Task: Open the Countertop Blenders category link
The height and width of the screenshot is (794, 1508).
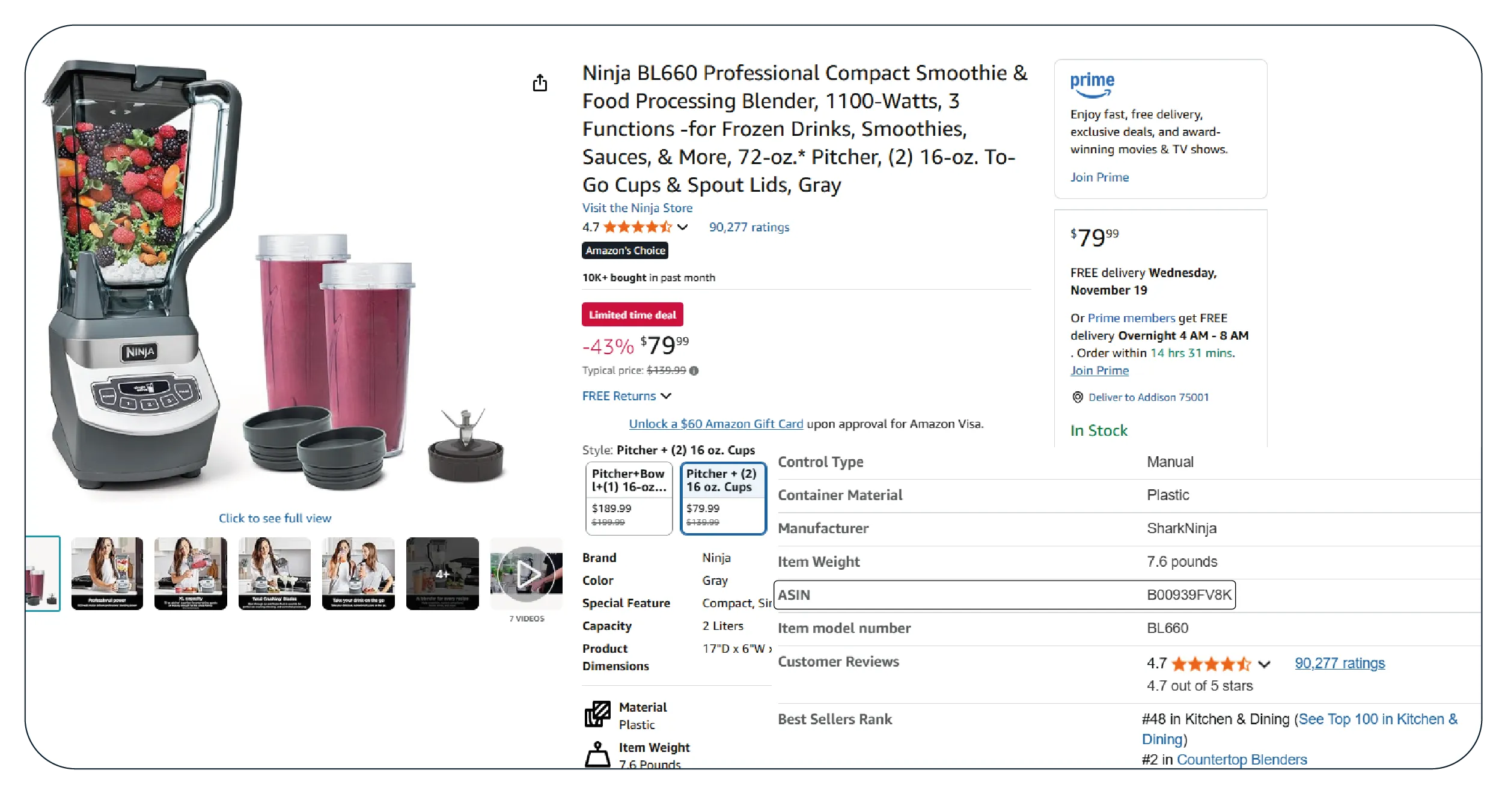Action: [x=1241, y=760]
